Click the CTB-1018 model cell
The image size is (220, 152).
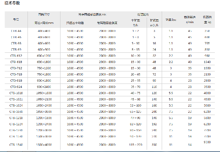(x=16, y=93)
